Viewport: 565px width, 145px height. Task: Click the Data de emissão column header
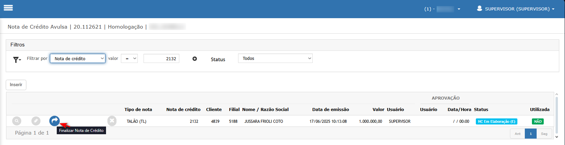331,109
